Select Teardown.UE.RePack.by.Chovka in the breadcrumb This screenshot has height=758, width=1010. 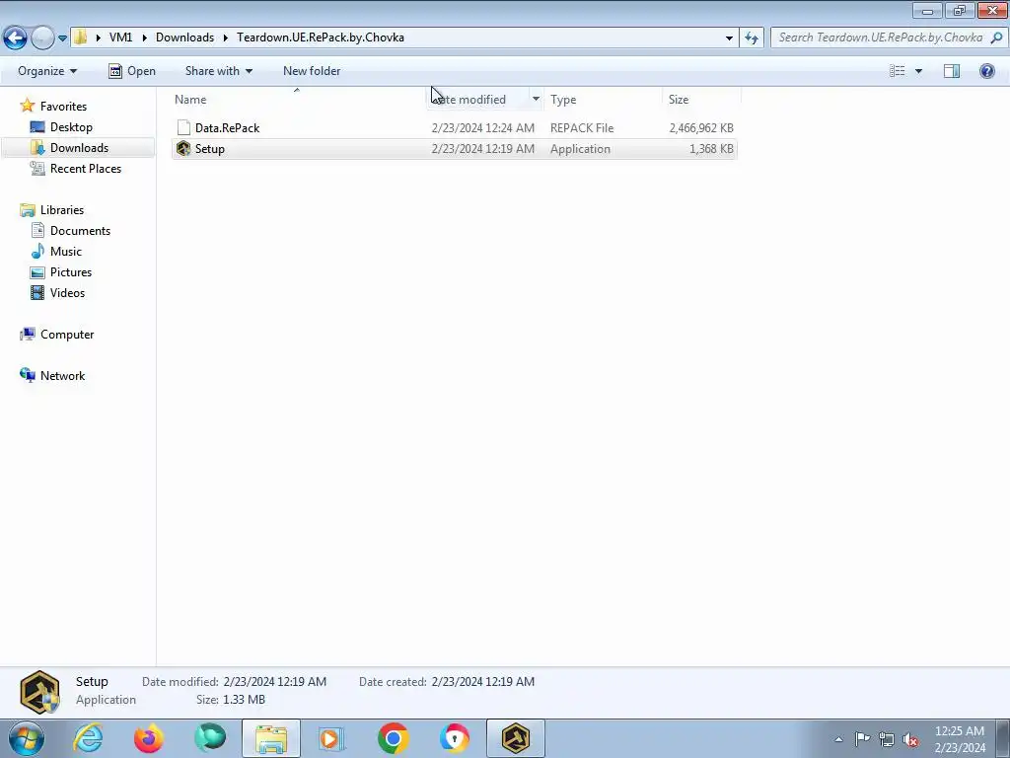(321, 38)
